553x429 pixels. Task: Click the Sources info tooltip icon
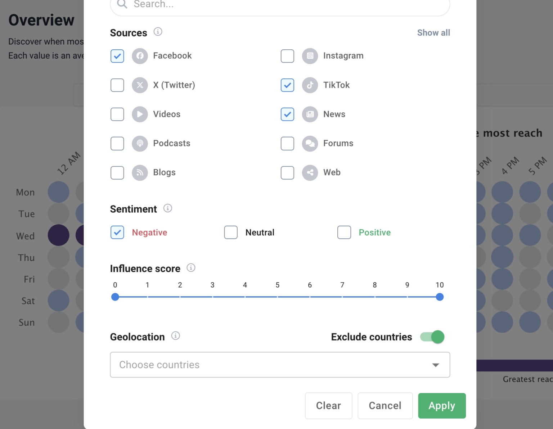(157, 32)
